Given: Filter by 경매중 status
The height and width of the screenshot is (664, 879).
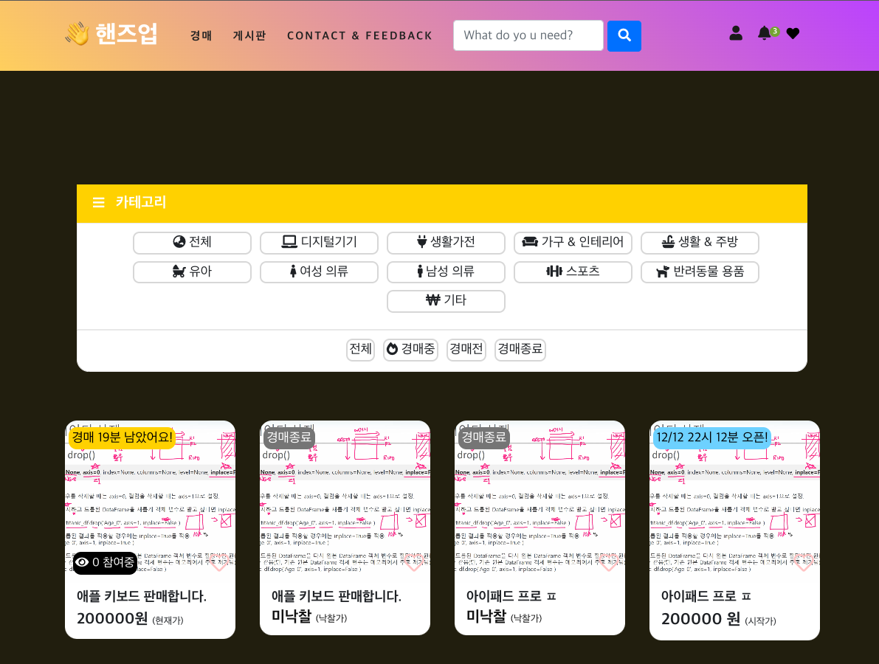Looking at the screenshot, I should pos(411,350).
